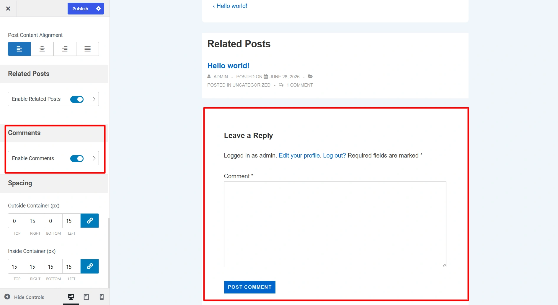The image size is (558, 305).
Task: Click the folder category icon
Action: (x=310, y=76)
